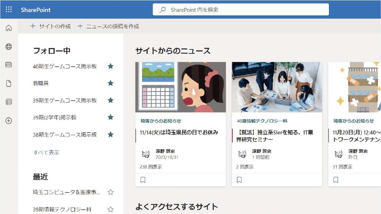
Task: Click すべて表示 link
Action: pyautogui.click(x=46, y=152)
